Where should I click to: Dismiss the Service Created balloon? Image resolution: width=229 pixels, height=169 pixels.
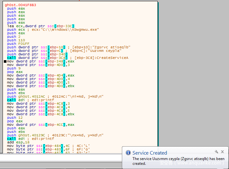[x=222, y=152]
